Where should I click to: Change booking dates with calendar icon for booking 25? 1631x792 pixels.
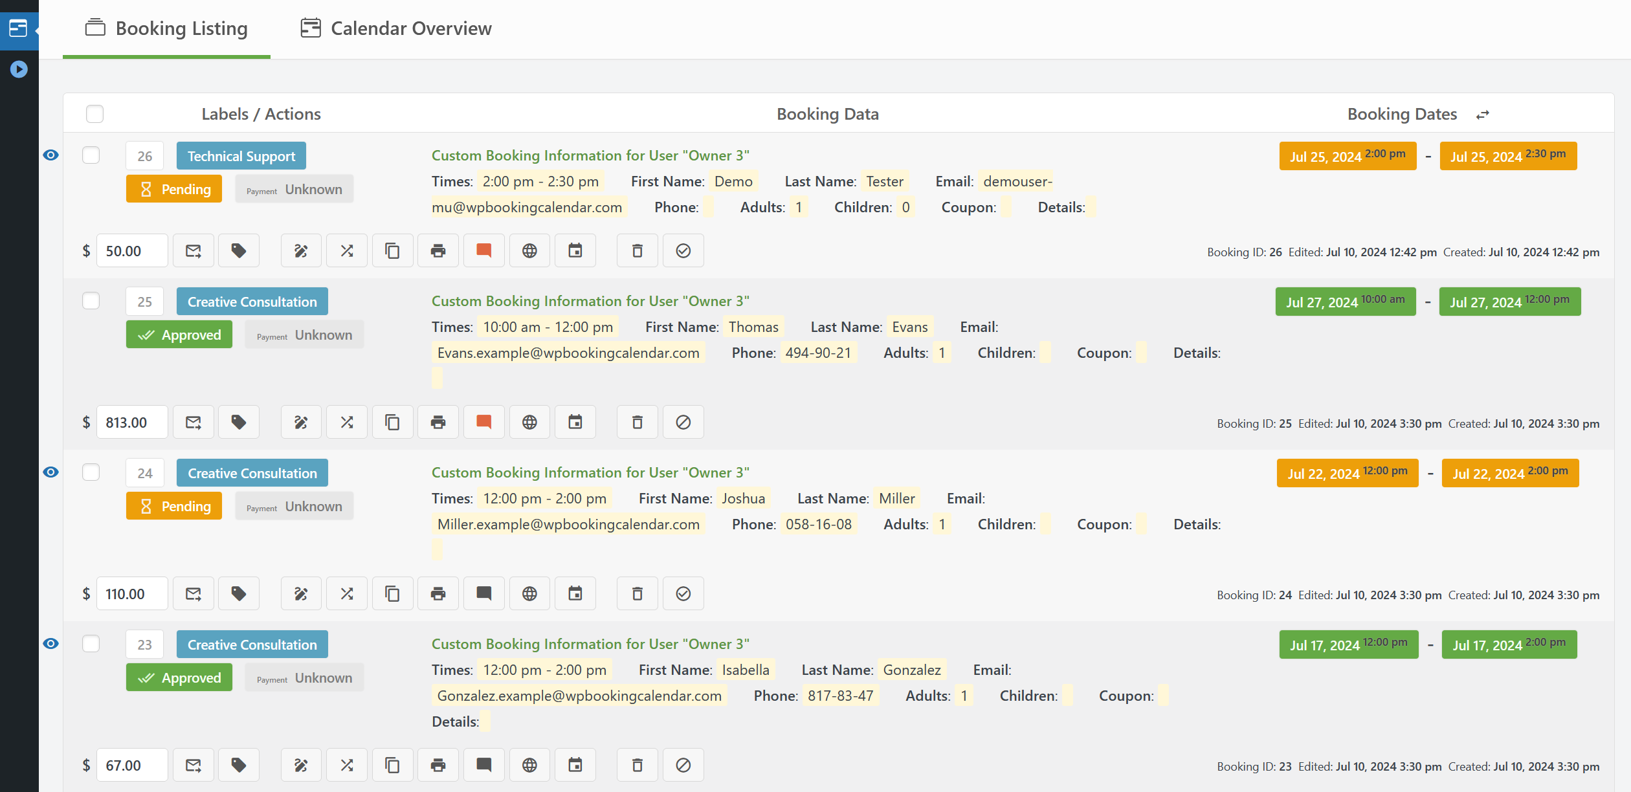click(x=575, y=421)
